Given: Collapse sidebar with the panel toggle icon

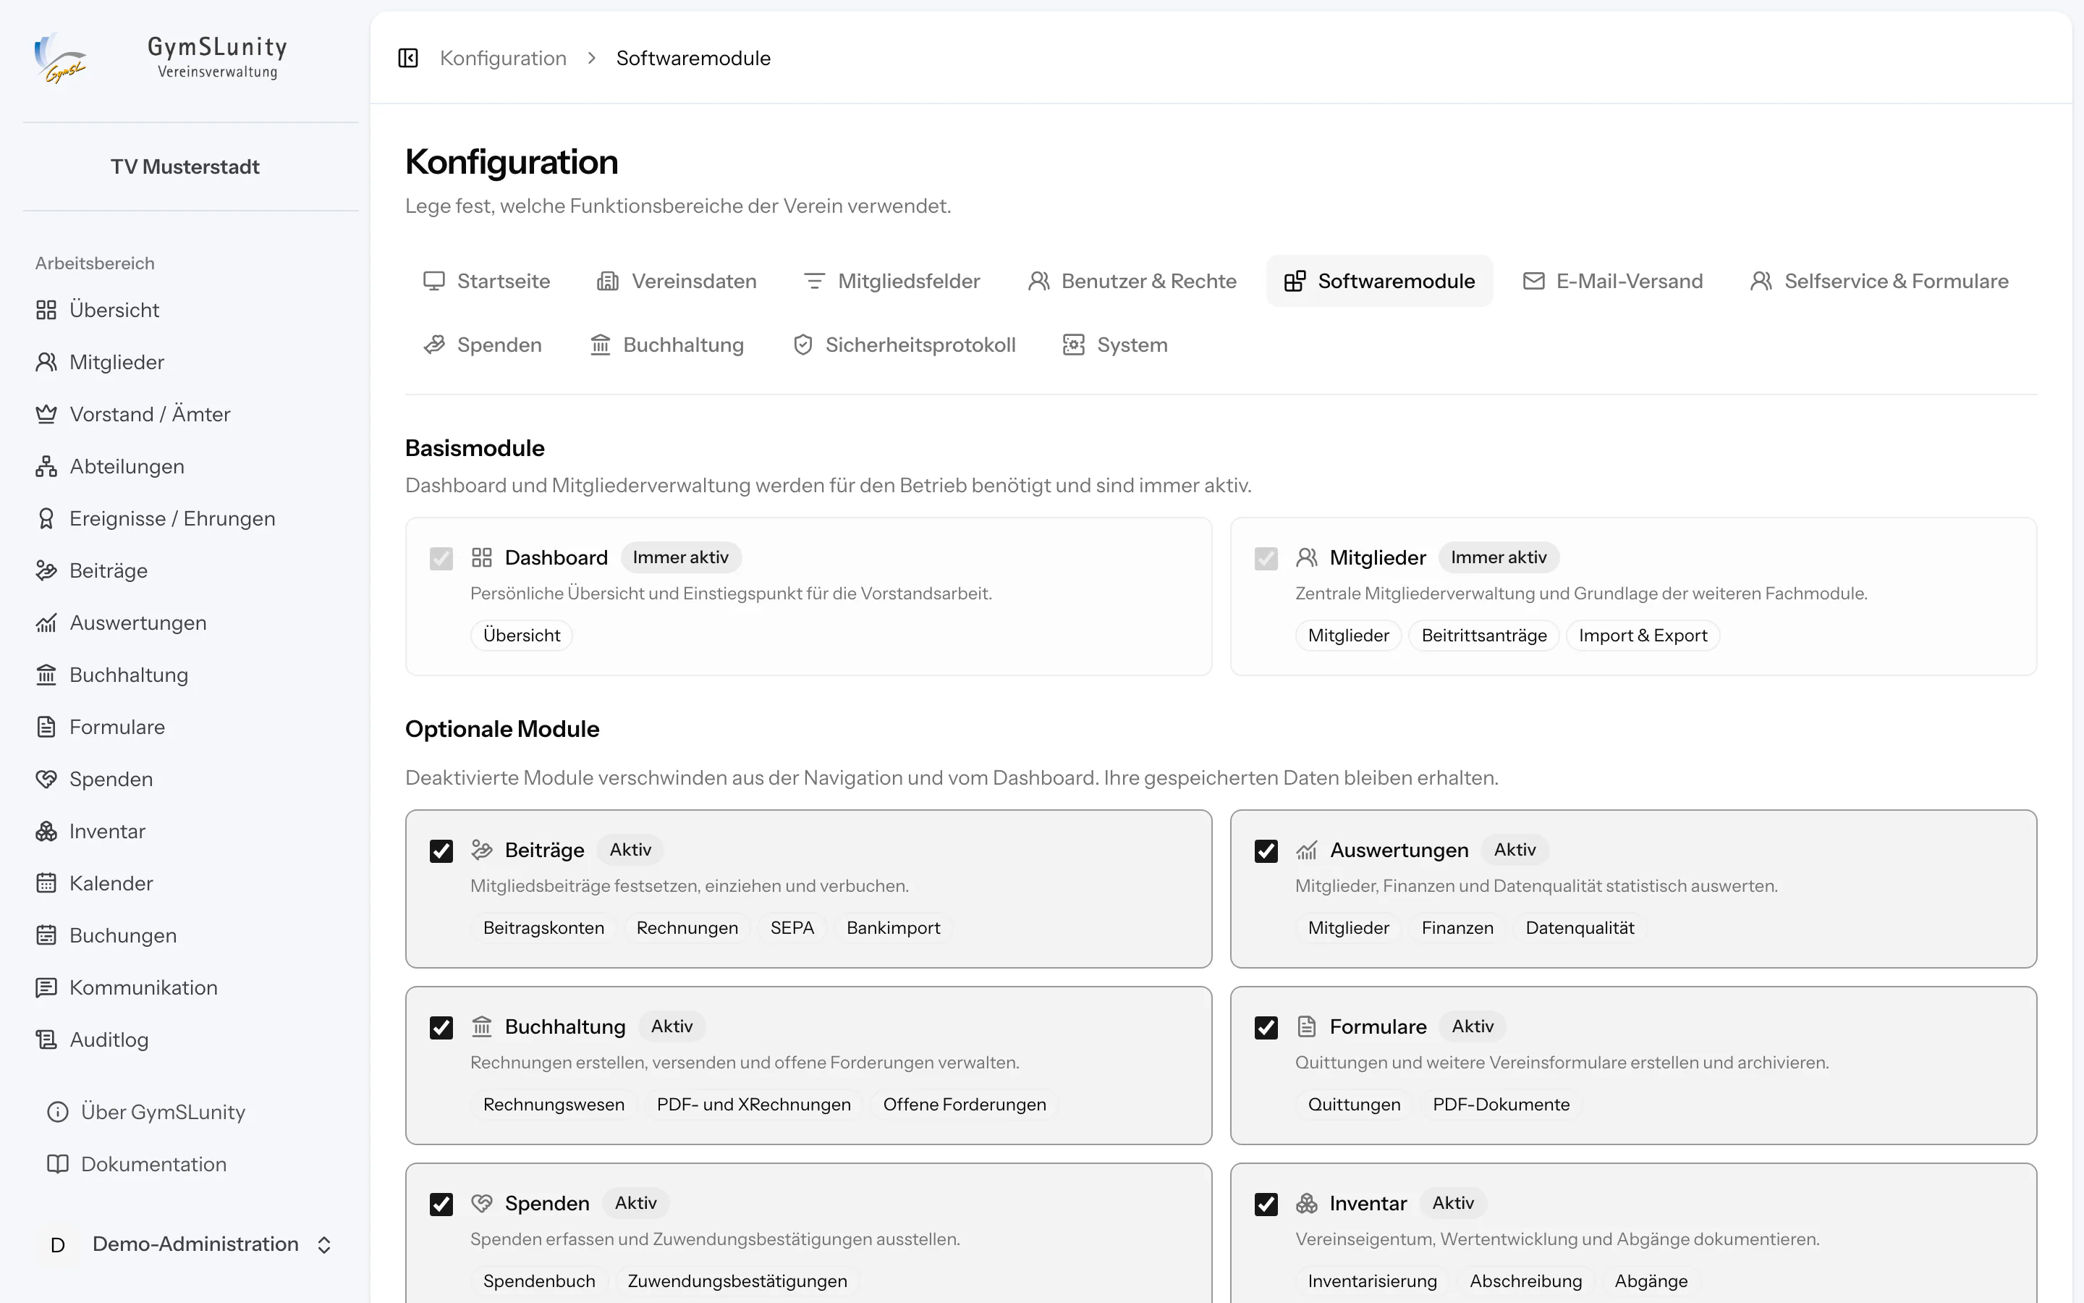Looking at the screenshot, I should coord(408,58).
